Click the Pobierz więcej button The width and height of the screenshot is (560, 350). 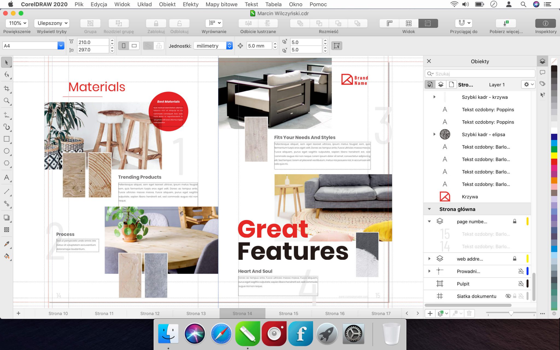point(505,23)
